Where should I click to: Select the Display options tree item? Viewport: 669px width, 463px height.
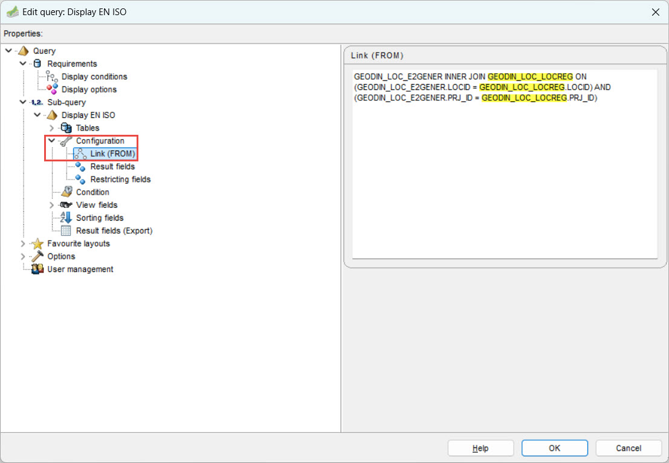[89, 89]
